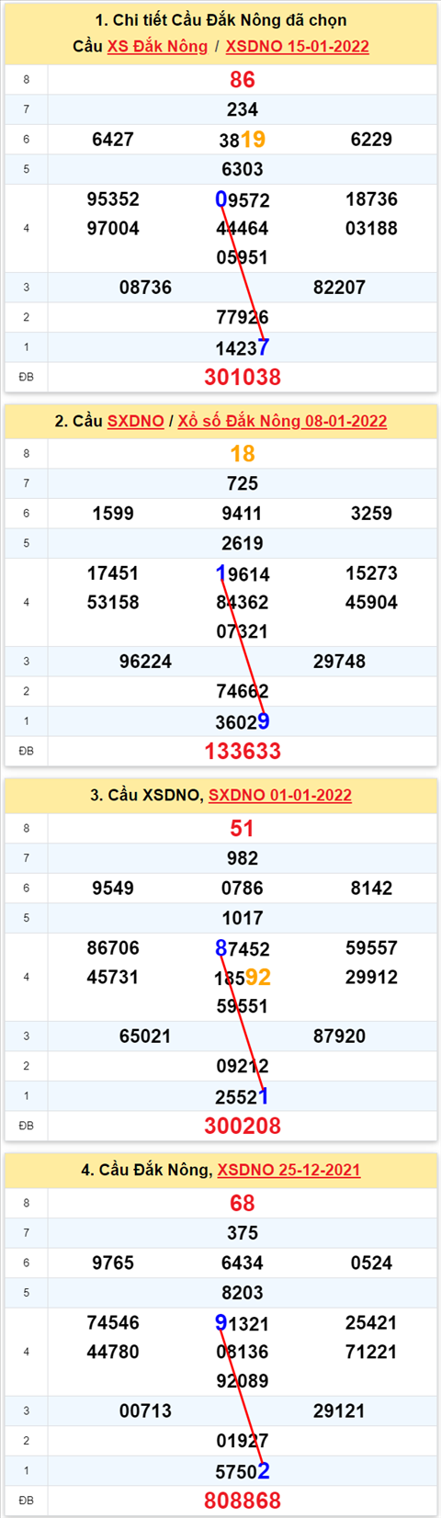The width and height of the screenshot is (441, 1518).
Task: Click prize 5 number 1017
Action: 243,918
